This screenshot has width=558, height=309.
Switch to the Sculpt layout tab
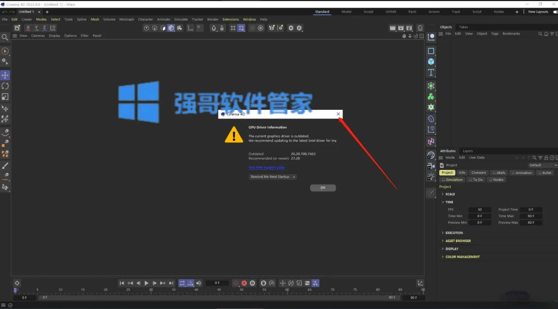coord(368,12)
